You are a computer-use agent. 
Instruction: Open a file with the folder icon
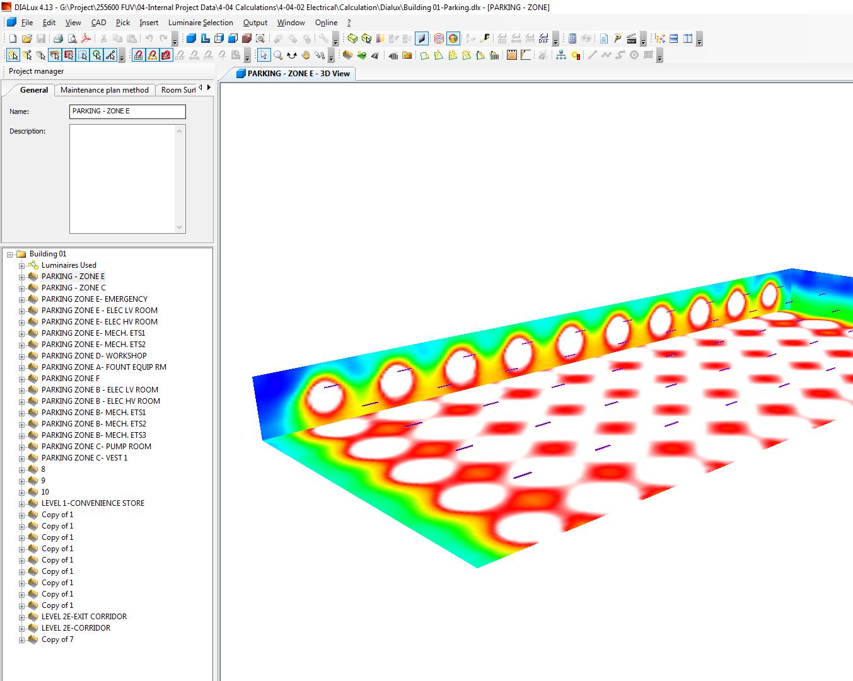pyautogui.click(x=26, y=39)
